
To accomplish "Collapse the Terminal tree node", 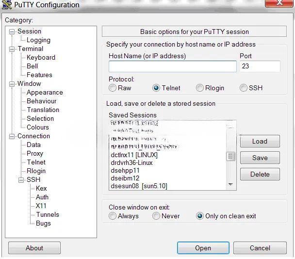I will (12, 49).
